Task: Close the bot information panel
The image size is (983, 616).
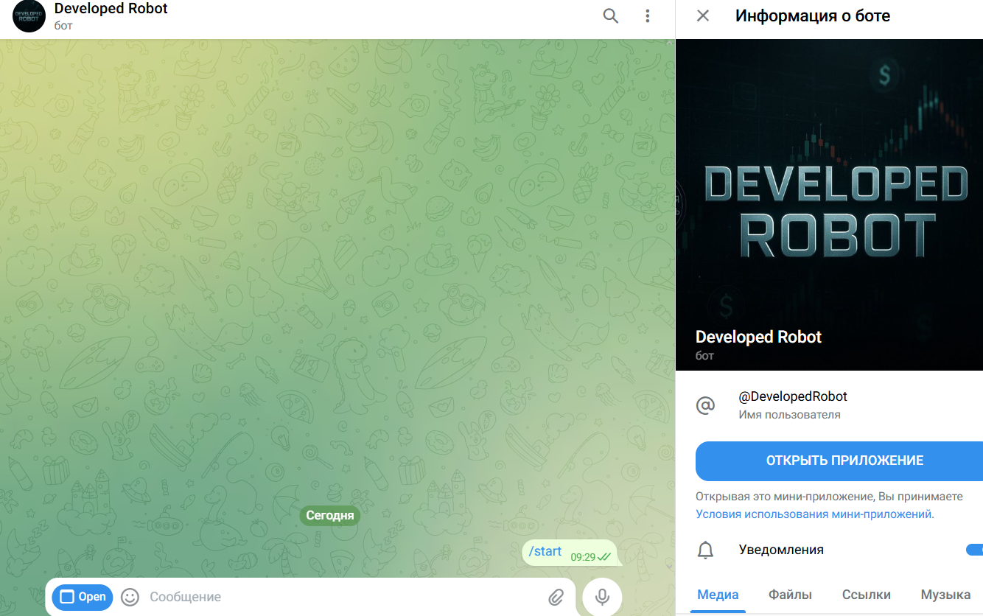Action: click(x=702, y=15)
